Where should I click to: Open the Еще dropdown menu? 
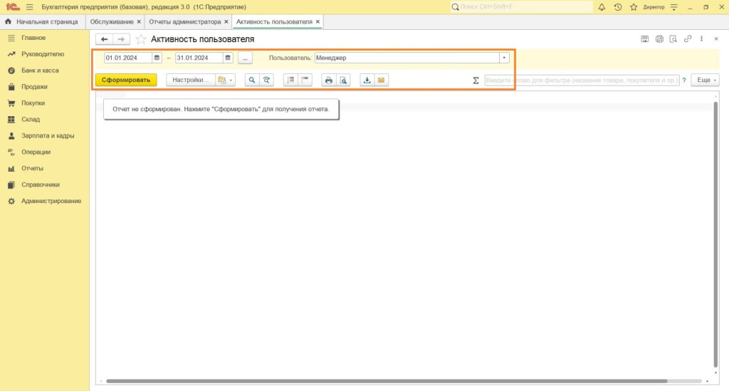[706, 80]
